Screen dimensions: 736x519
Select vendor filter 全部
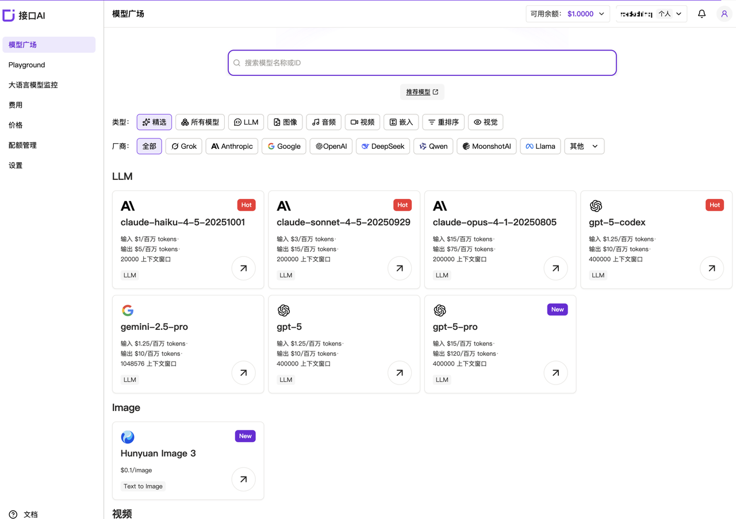click(149, 146)
